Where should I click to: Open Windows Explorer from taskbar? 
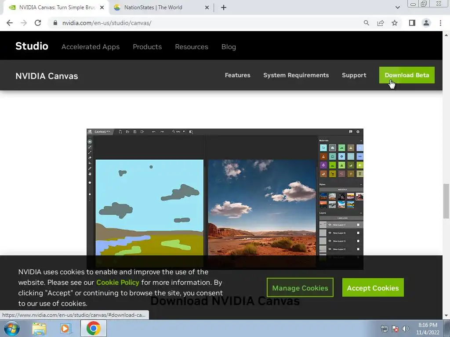pos(39,329)
